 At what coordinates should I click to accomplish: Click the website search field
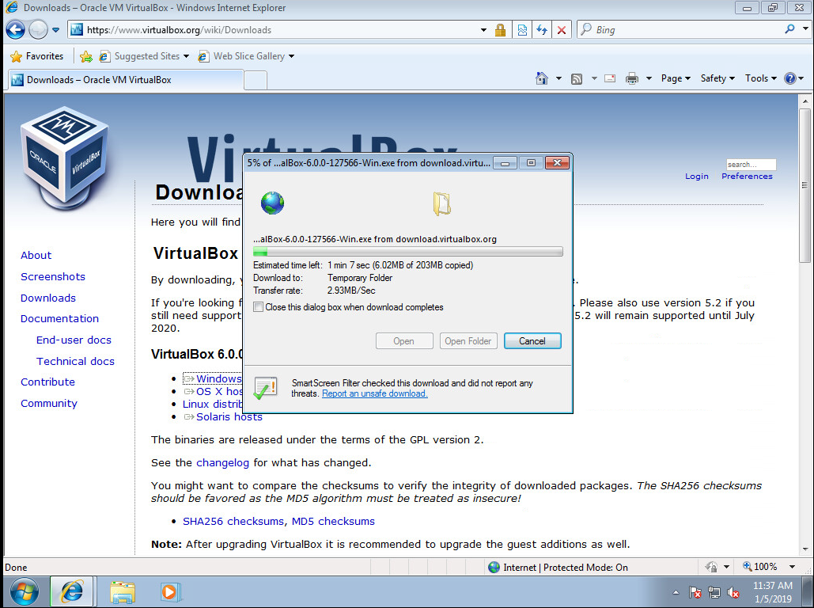(751, 164)
